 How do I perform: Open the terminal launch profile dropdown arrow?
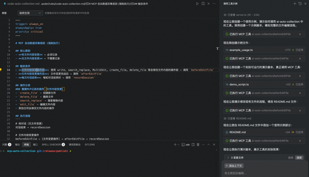click(179, 145)
